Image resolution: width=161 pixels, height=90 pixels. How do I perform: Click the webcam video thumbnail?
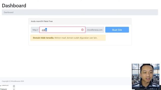click(x=146, y=76)
